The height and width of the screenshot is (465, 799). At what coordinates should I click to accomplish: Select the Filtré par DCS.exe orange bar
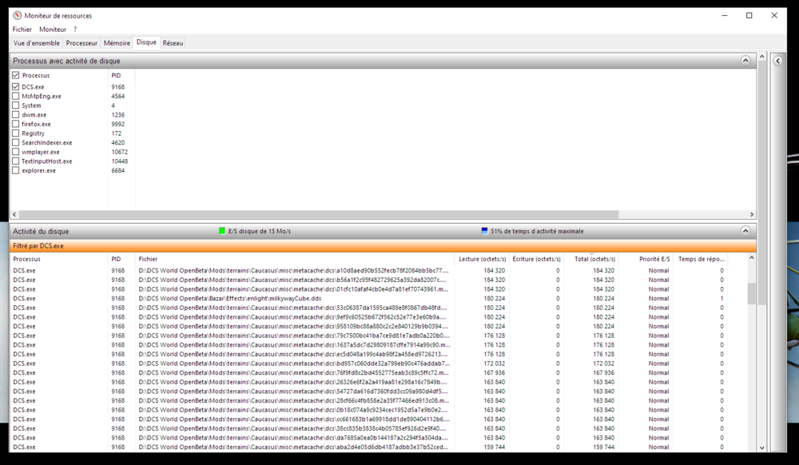click(383, 246)
